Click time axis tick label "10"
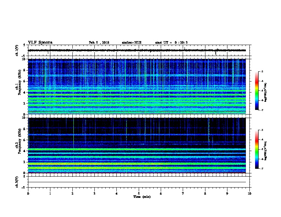Image resolution: width=281 pixels, height=217 pixels. click(249, 193)
